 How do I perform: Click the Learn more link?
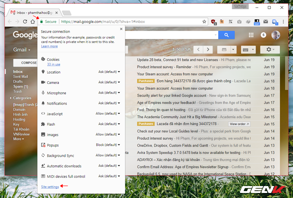pyautogui.click(x=49, y=46)
